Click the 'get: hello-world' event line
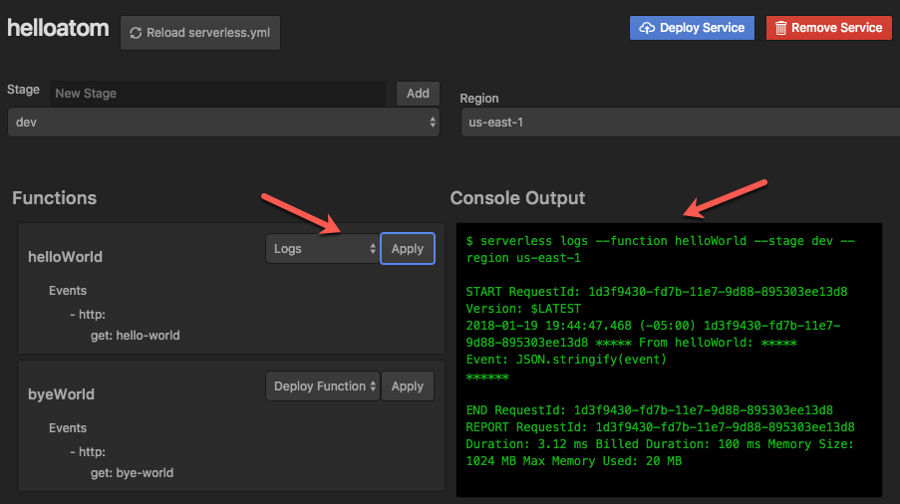This screenshot has height=504, width=900. pyautogui.click(x=135, y=336)
